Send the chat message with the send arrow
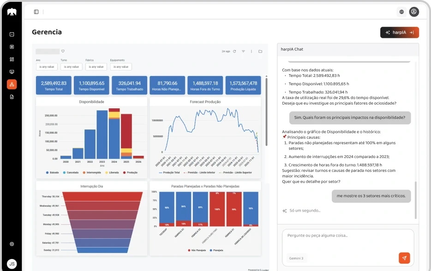The image size is (431, 271). [405, 258]
